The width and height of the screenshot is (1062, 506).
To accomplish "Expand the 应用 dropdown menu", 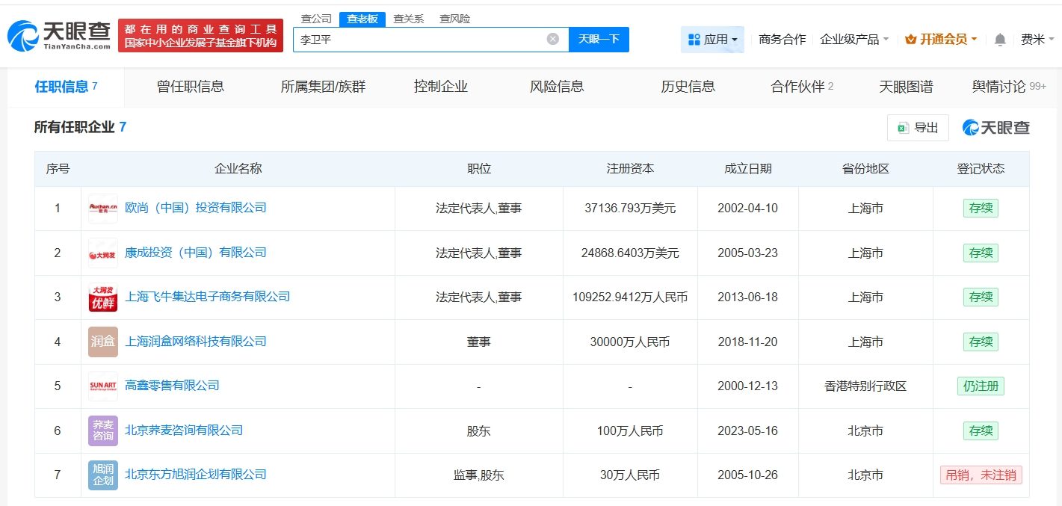I will pyautogui.click(x=712, y=40).
